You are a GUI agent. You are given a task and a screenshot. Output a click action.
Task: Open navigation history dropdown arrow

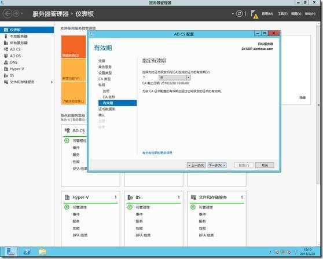22,13
